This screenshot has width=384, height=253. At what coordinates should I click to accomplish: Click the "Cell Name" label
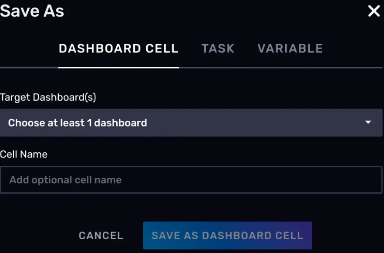coord(24,154)
